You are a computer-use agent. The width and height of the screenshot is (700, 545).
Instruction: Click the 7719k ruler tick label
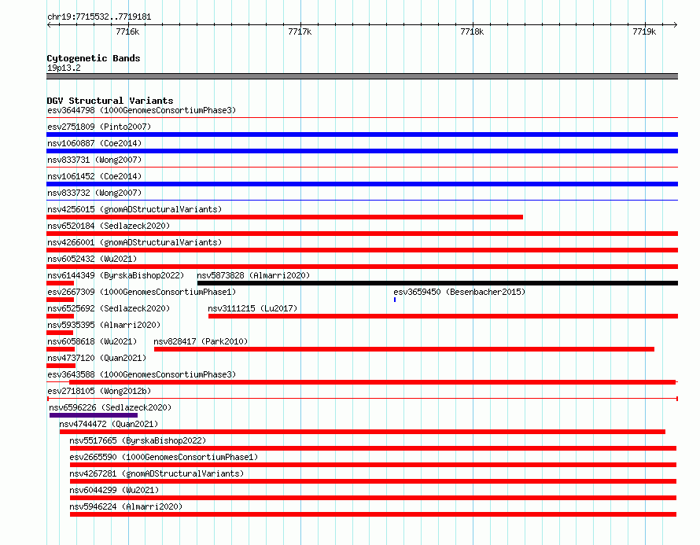(x=644, y=31)
